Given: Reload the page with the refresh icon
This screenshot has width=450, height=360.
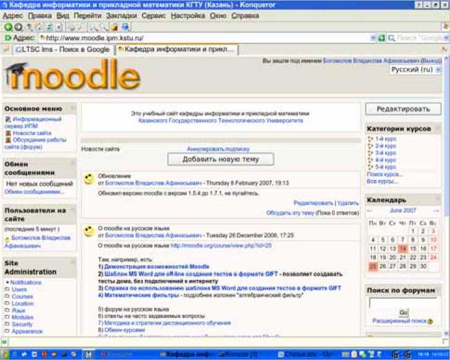Looking at the screenshot, I should tap(50, 27).
